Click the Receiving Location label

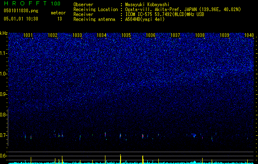pos(96,9)
